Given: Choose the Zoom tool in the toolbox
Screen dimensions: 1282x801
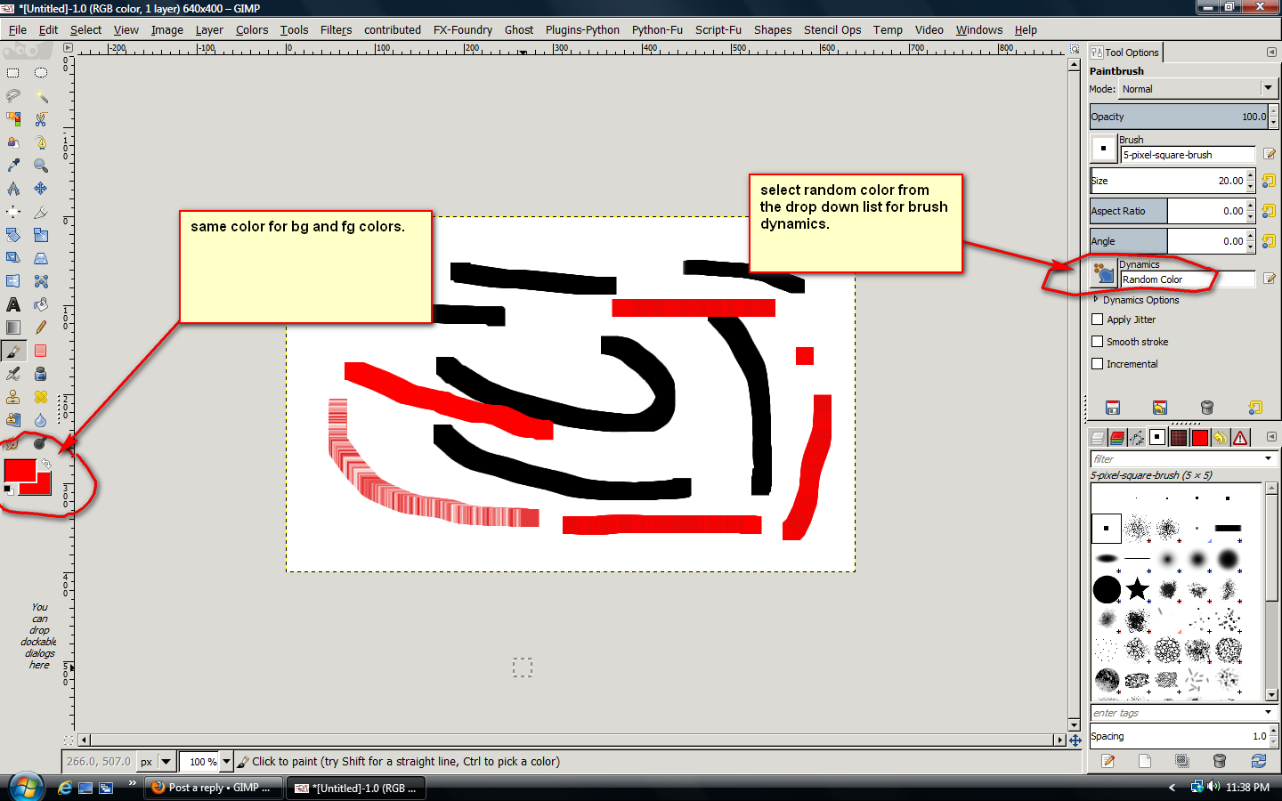Looking at the screenshot, I should pyautogui.click(x=41, y=166).
